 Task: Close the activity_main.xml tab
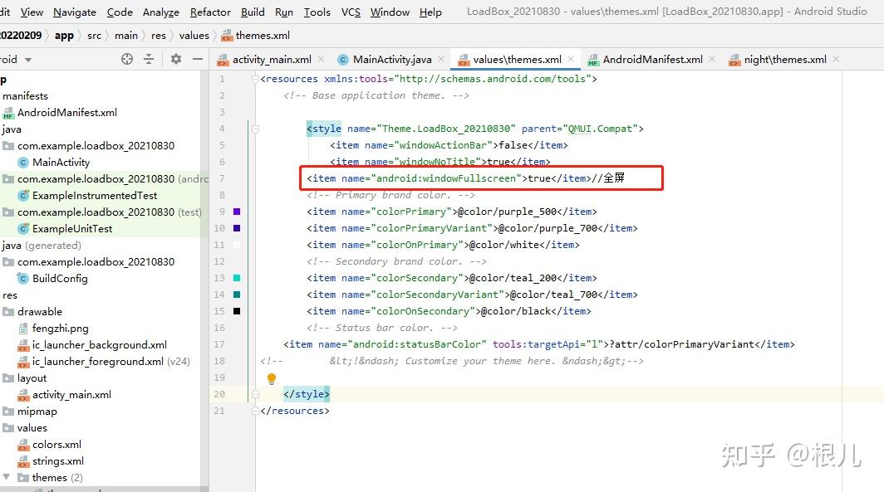pyautogui.click(x=321, y=59)
